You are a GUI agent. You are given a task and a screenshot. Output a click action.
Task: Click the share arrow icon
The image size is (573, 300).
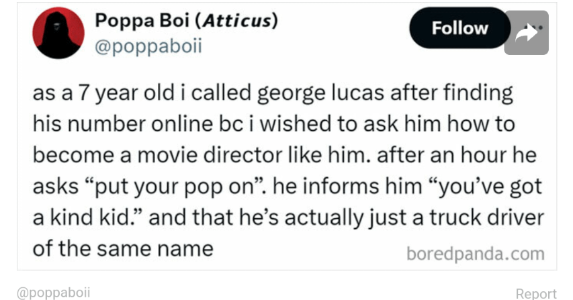coord(527,33)
